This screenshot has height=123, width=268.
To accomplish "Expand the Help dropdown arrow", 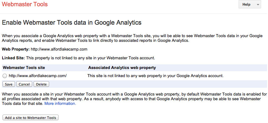I will (x=258, y=5).
